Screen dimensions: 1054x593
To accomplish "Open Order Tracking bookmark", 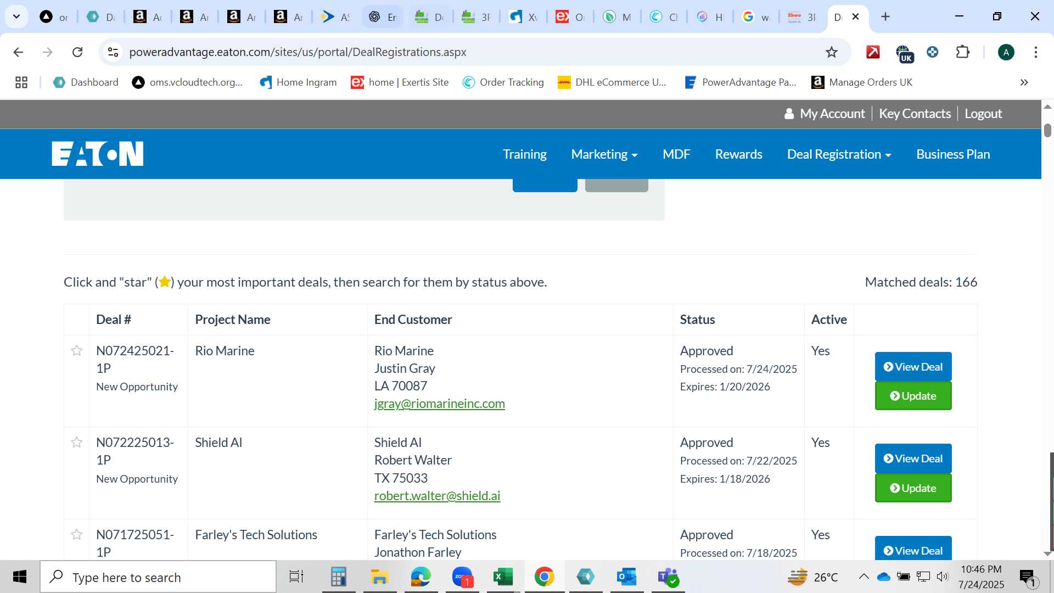I will click(503, 82).
